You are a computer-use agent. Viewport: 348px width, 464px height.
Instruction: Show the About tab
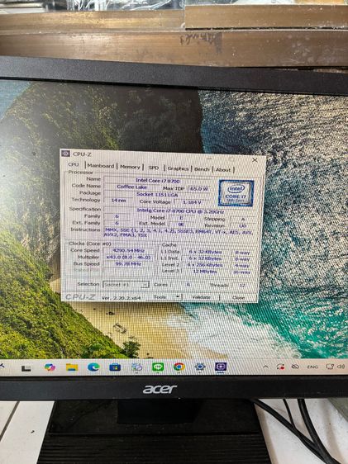[222, 169]
